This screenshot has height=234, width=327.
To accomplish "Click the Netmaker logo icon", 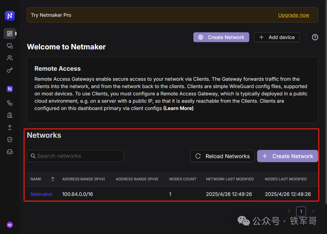I will tap(10, 16).
